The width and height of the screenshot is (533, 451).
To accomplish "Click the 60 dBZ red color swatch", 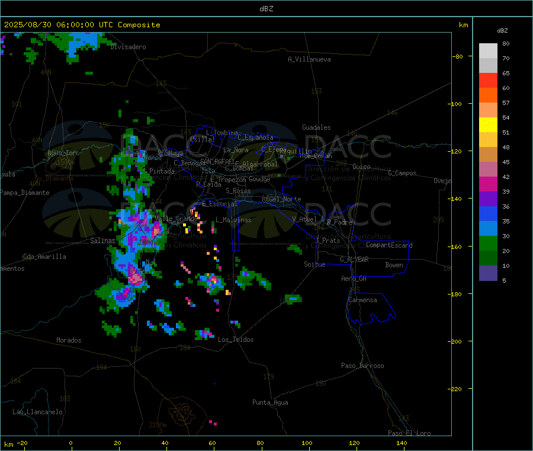I will pyautogui.click(x=488, y=80).
